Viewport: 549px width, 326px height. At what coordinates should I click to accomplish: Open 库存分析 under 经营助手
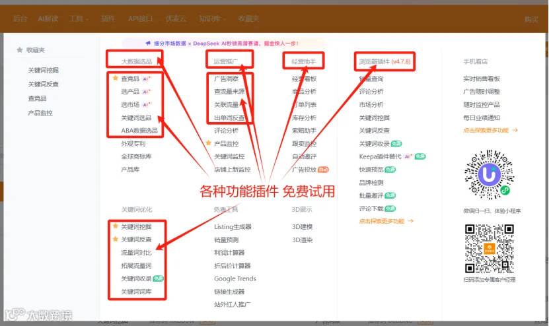pos(305,118)
